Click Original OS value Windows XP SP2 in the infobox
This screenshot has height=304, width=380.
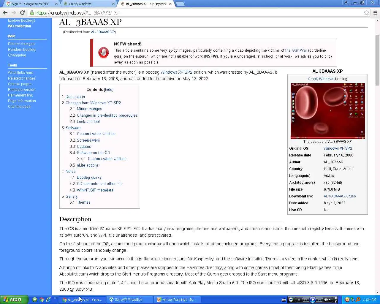click(x=338, y=148)
